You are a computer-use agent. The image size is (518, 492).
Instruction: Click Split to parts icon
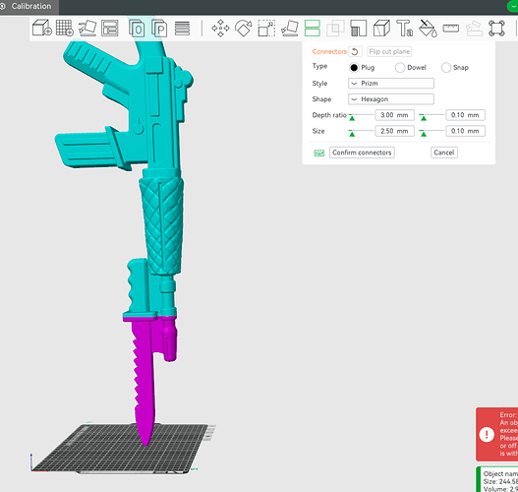point(159,29)
